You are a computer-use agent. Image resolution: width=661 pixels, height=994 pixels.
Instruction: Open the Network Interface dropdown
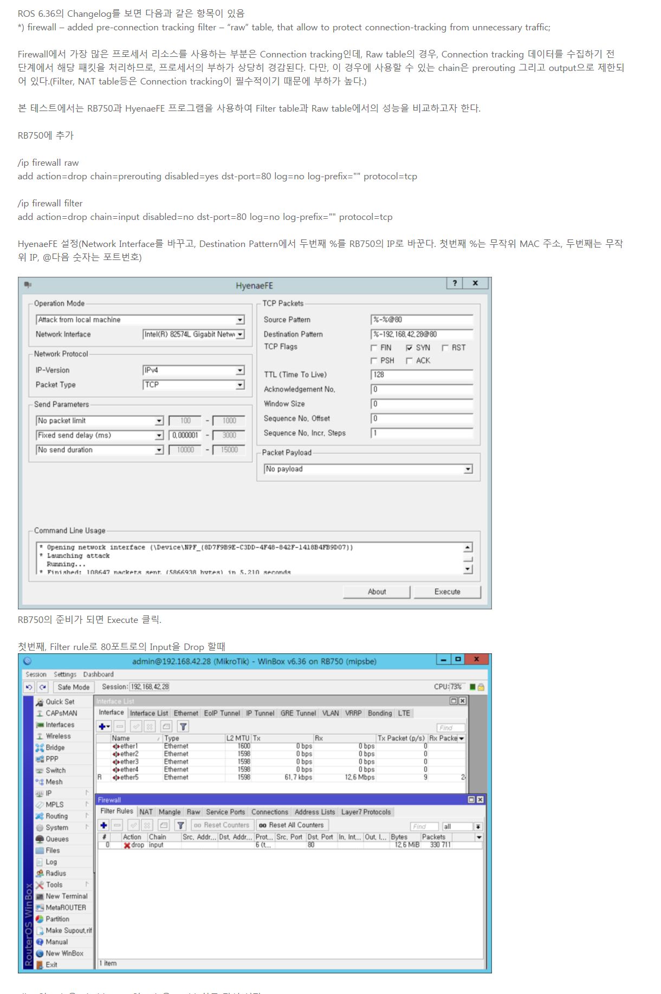click(240, 335)
